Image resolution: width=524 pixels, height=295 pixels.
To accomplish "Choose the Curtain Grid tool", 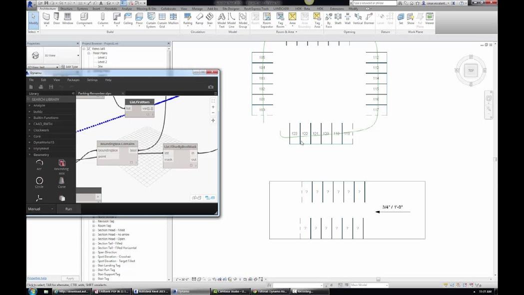I will click(162, 20).
